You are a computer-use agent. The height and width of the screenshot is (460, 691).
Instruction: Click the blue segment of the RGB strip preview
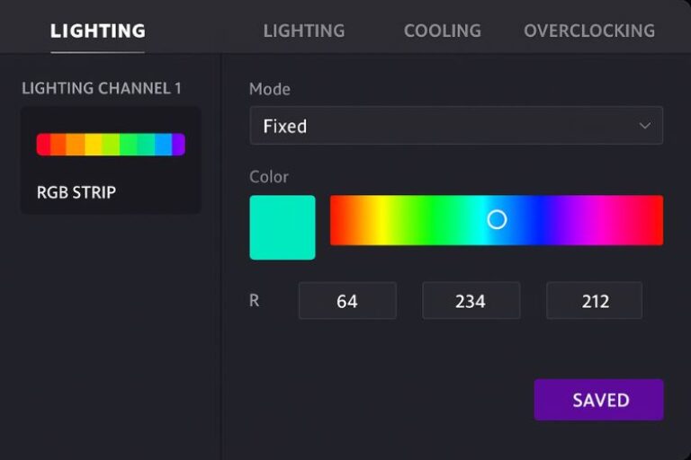(x=162, y=145)
